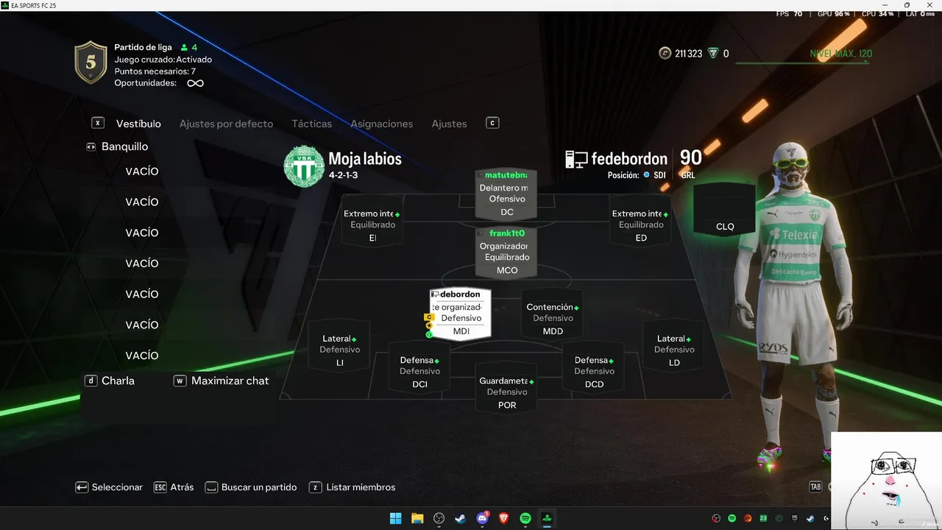The image size is (942, 530).
Task: Open the Vestíbulo tab
Action: pyautogui.click(x=138, y=124)
